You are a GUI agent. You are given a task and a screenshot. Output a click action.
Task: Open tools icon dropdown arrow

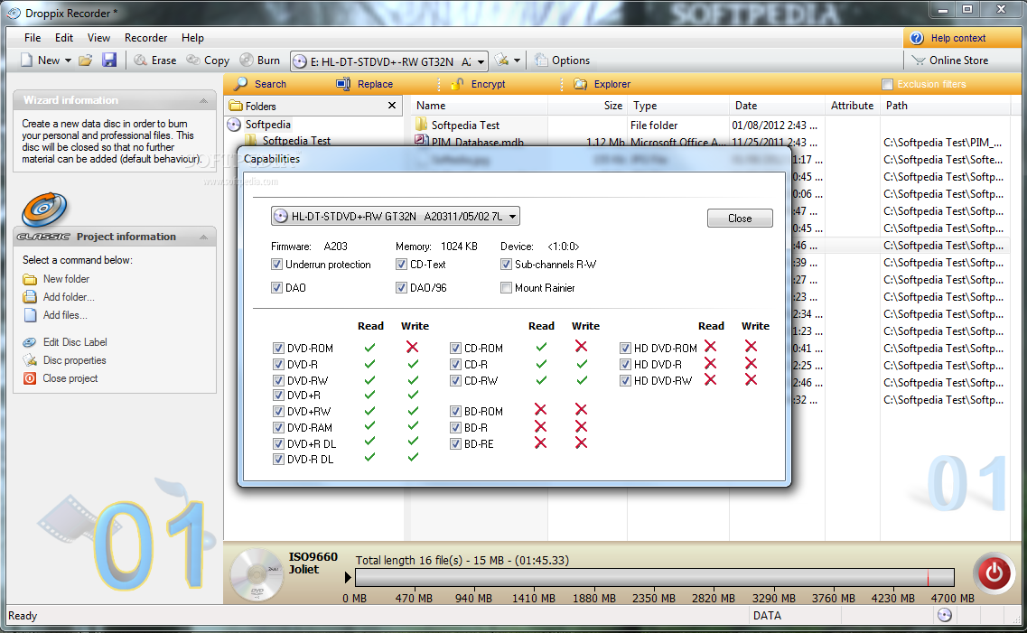coord(517,61)
